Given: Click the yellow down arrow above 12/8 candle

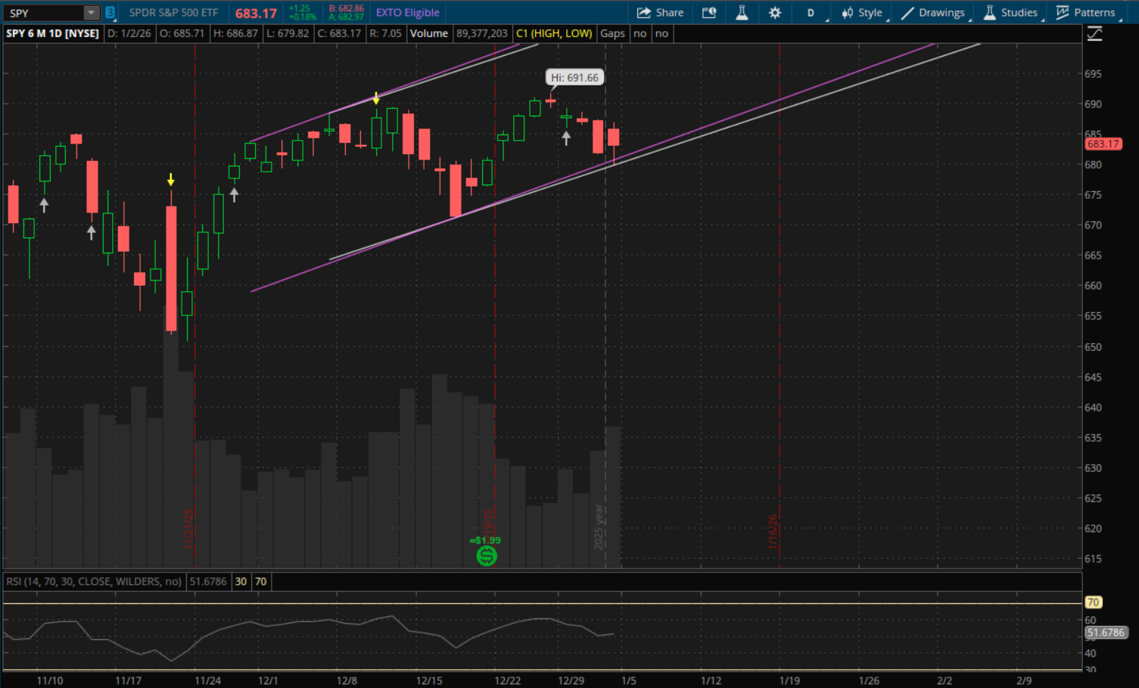Looking at the screenshot, I should click(x=376, y=99).
